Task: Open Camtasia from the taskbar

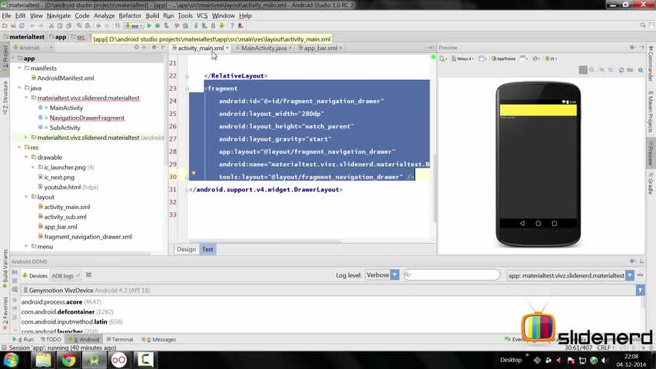Action: 146,359
